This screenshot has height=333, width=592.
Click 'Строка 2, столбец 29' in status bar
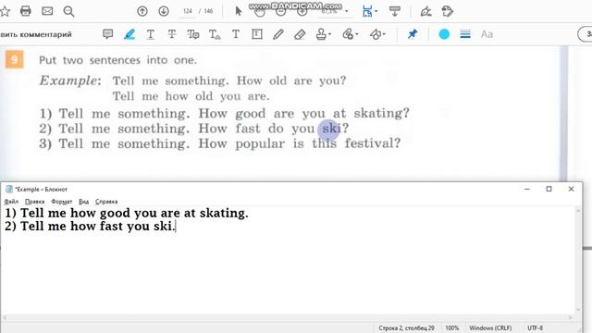pos(406,328)
